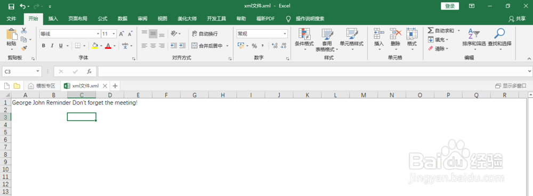The image size is (533, 196).
Task: Open the 格式 cells menu
Action: [x=412, y=40]
